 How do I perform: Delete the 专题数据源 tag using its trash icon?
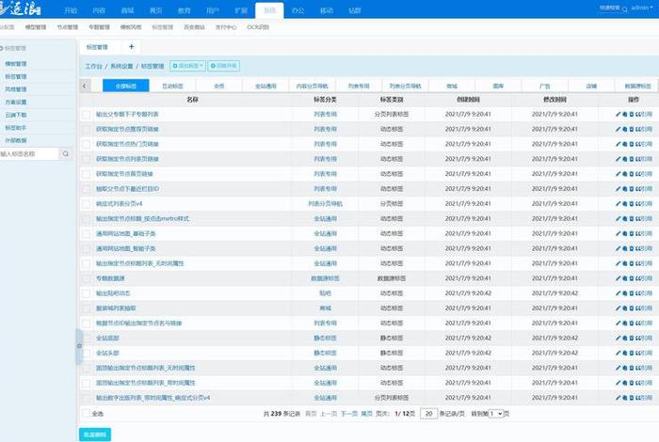(x=632, y=278)
